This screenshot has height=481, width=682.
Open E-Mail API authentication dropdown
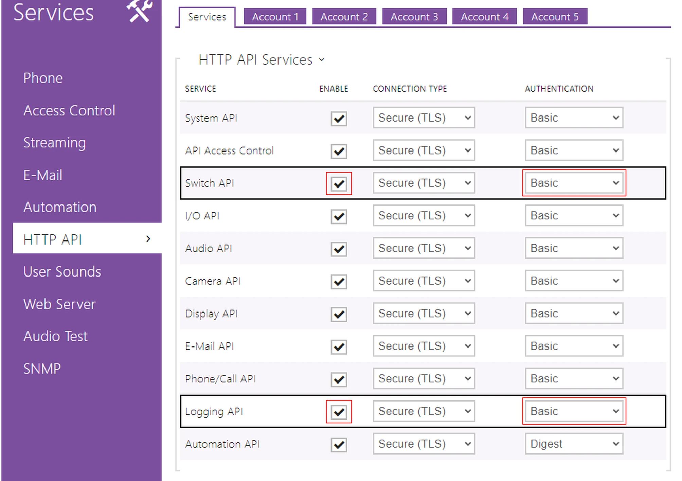coord(574,346)
